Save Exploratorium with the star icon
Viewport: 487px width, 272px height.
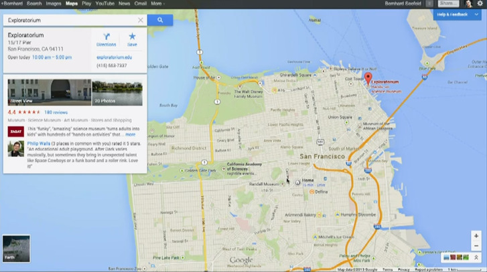point(132,39)
